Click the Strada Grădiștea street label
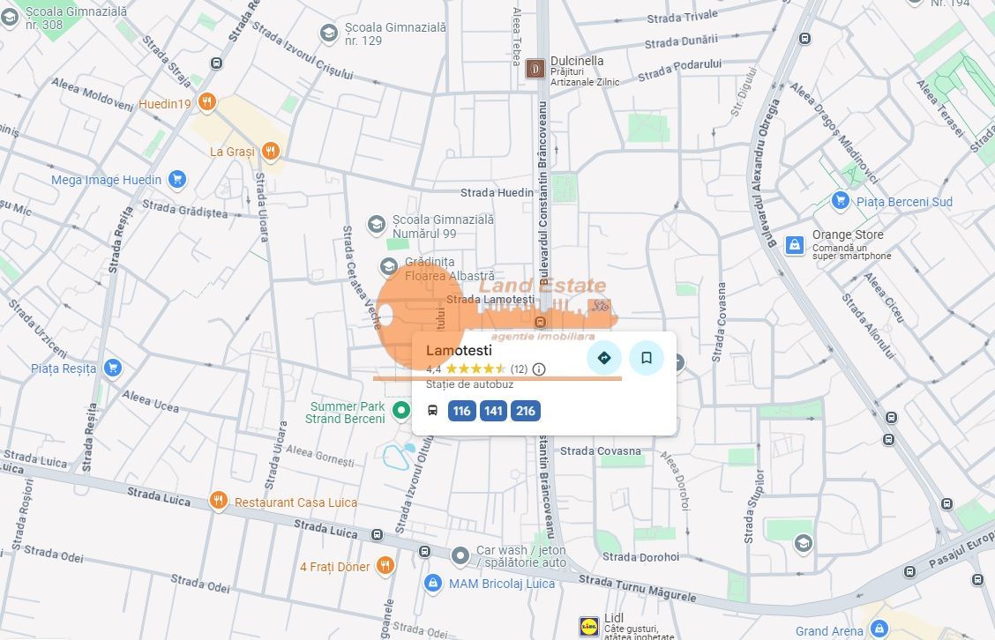995x640 pixels. (184, 209)
